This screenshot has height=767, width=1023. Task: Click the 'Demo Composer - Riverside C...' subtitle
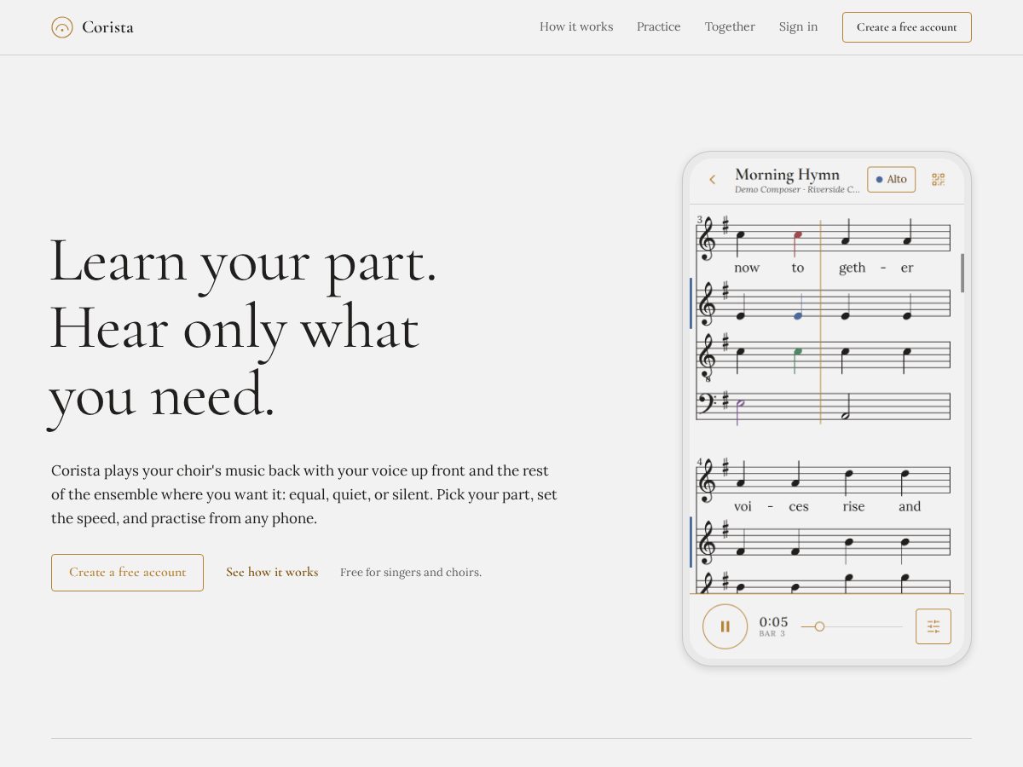click(x=797, y=189)
